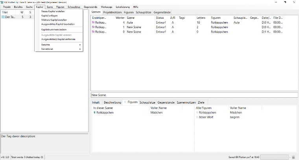Open the Suche menu

tap(30, 7)
